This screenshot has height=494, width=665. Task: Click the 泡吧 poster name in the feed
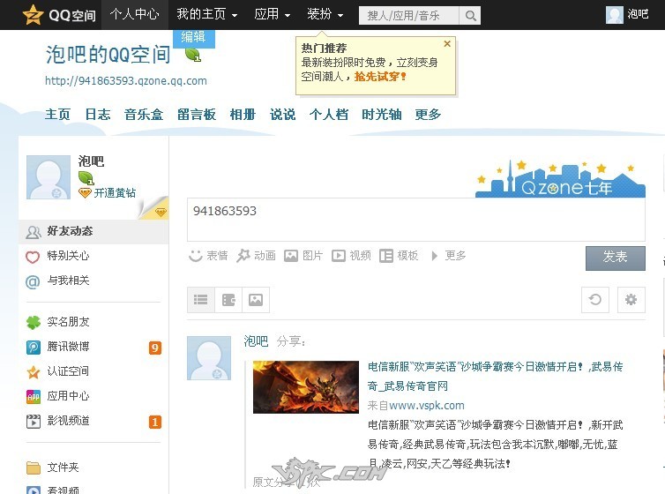(x=256, y=341)
